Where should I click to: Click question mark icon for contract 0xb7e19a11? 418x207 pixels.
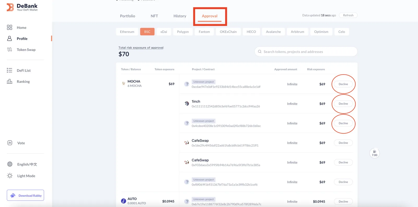click(x=187, y=202)
